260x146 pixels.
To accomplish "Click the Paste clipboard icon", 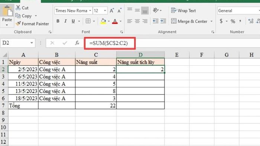I will click(x=7, y=11).
